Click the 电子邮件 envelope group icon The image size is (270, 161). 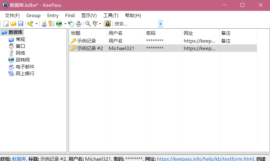[11, 67]
